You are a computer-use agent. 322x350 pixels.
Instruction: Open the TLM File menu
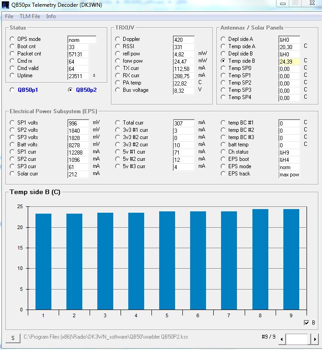tap(30, 16)
